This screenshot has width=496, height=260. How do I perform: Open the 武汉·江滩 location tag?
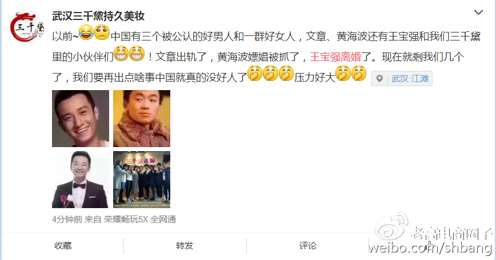pos(410,78)
